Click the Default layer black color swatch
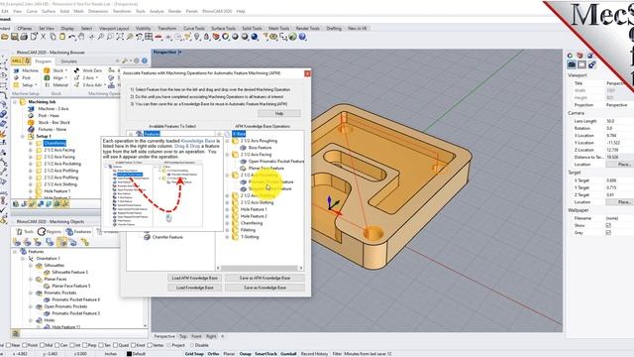 click(x=129, y=354)
